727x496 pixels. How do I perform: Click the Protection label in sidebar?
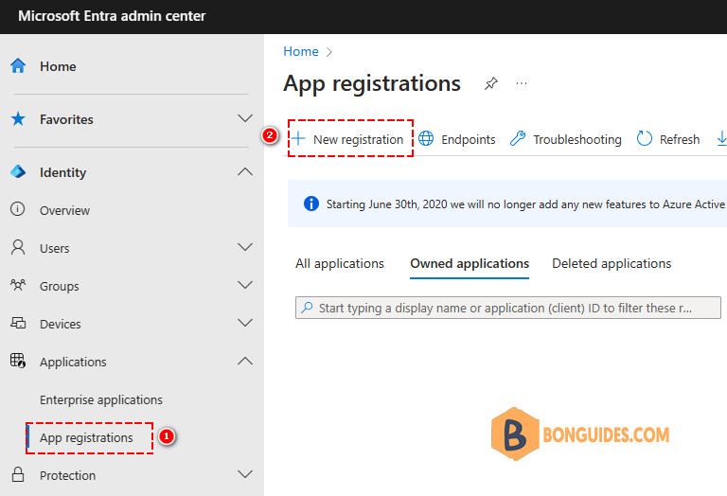[68, 475]
